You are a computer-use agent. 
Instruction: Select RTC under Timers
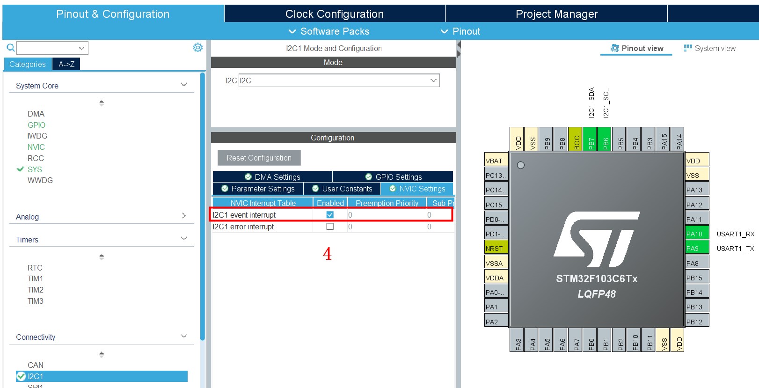click(35, 268)
